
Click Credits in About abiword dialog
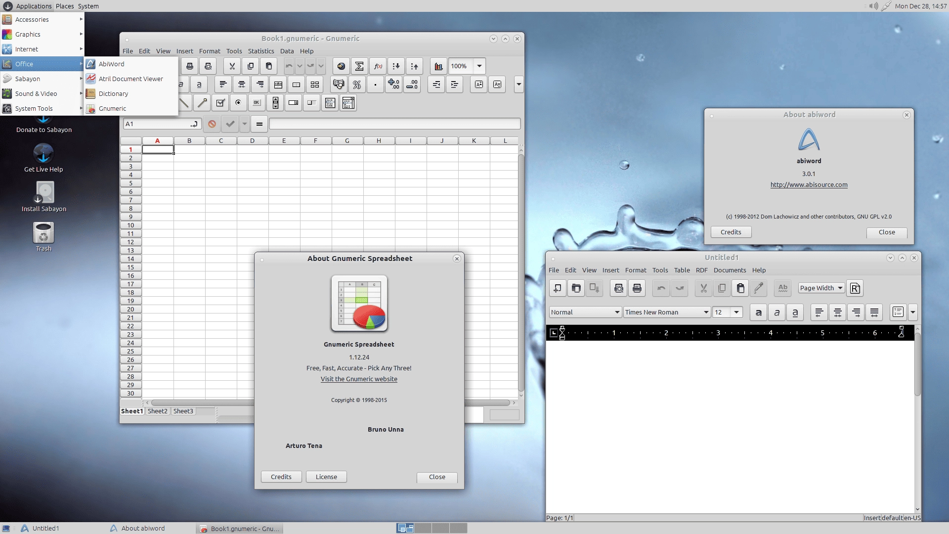[731, 232]
